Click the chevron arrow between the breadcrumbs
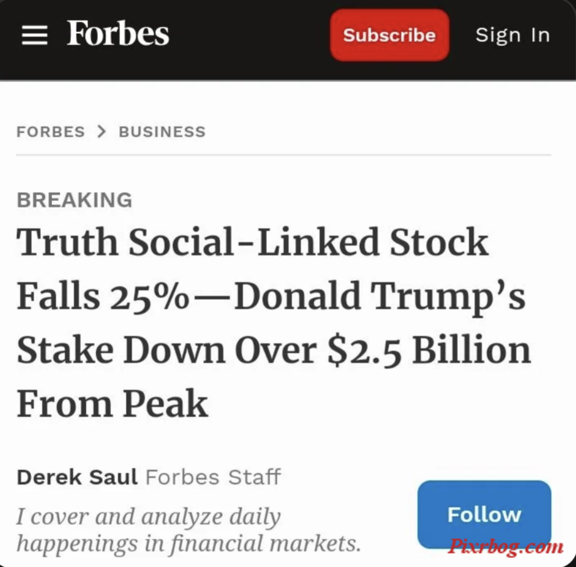This screenshot has width=576, height=567. click(x=101, y=131)
